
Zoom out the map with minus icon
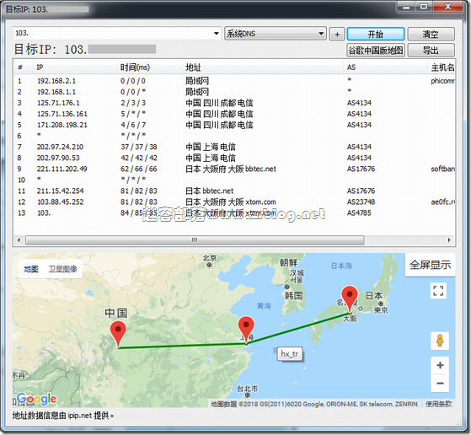tap(440, 384)
